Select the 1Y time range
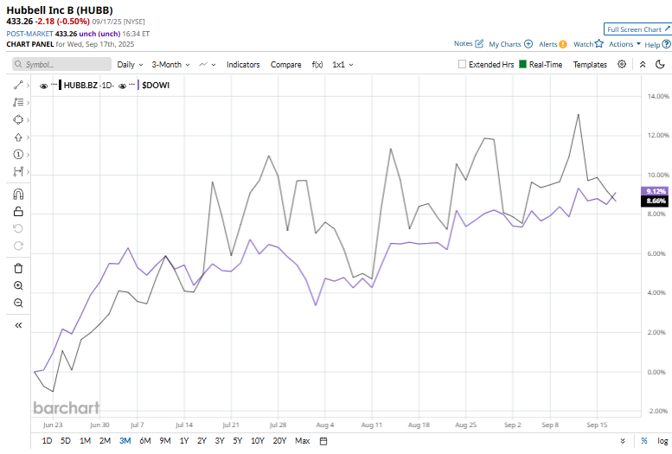Screen dimensions: 672x454 pos(184,441)
